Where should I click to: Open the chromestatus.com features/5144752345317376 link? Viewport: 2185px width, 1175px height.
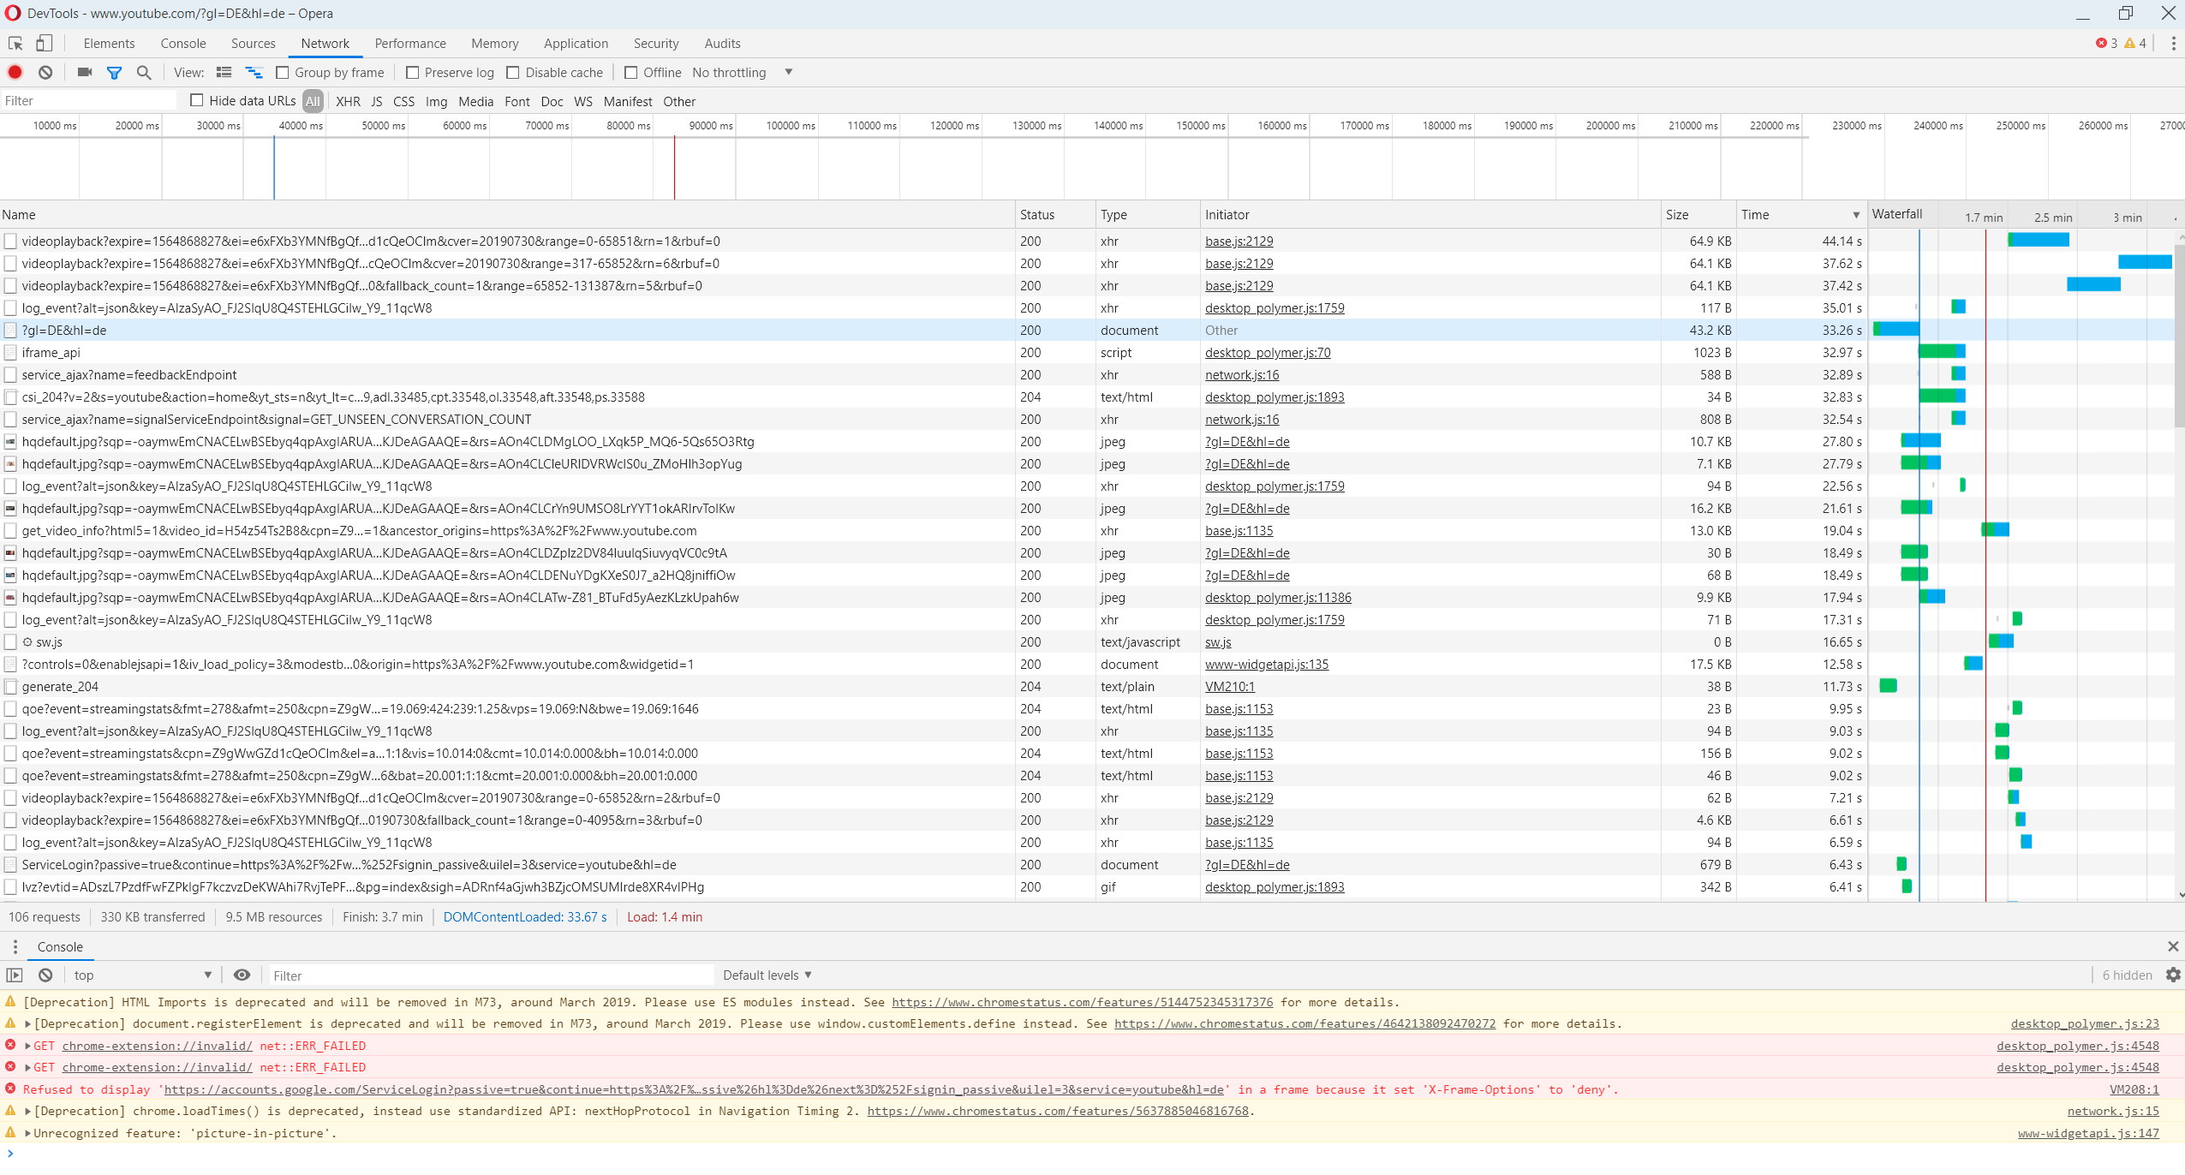[x=1082, y=1002]
